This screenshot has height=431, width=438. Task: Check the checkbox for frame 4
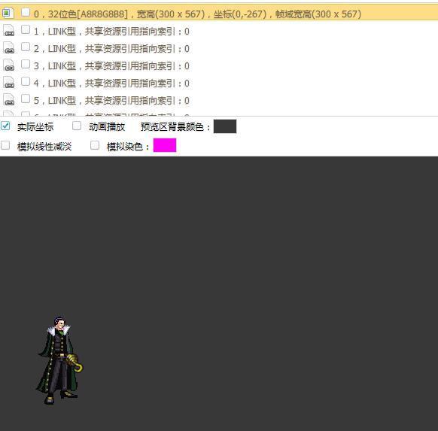[x=26, y=81]
